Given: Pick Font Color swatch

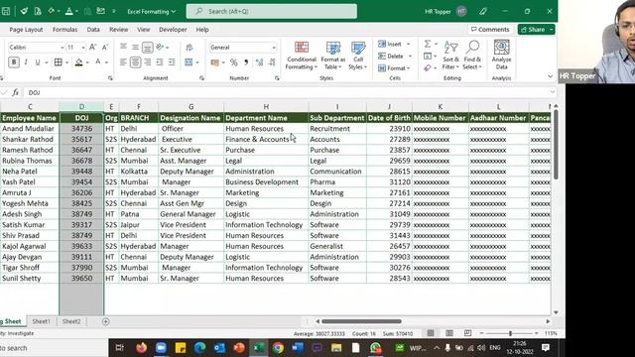Looking at the screenshot, I should [x=98, y=62].
